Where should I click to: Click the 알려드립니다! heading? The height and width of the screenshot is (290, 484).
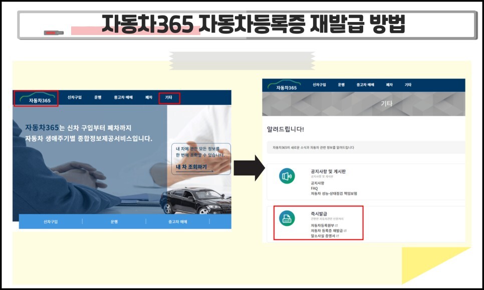(285, 129)
